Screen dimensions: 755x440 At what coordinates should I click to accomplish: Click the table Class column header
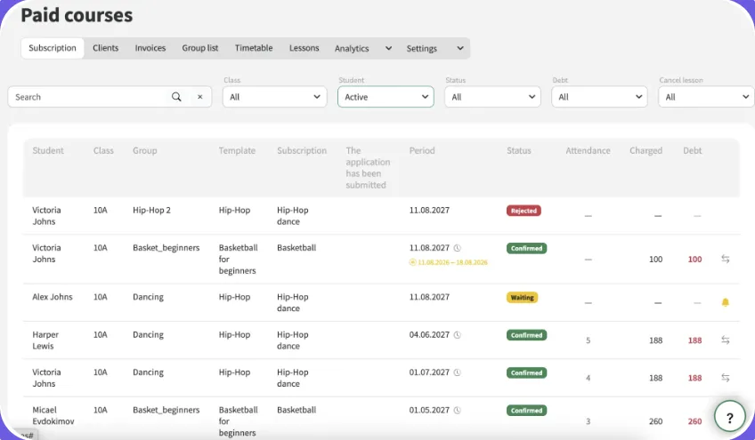point(103,150)
